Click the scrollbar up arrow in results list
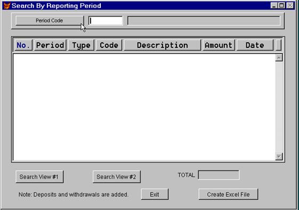299x210 pixels. tap(279, 58)
